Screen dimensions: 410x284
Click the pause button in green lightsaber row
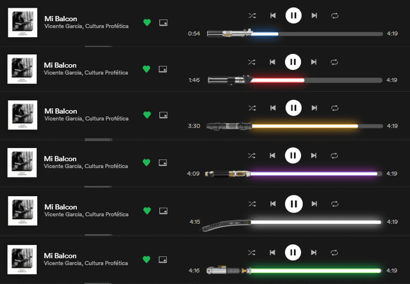click(x=293, y=251)
